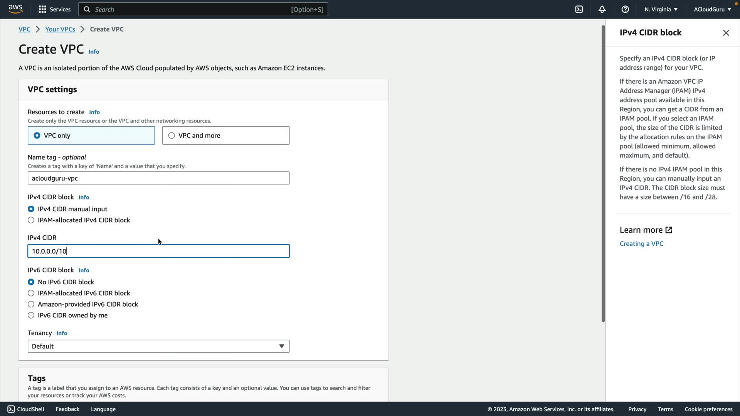Go to Your VPCs breadcrumb

coord(60,29)
